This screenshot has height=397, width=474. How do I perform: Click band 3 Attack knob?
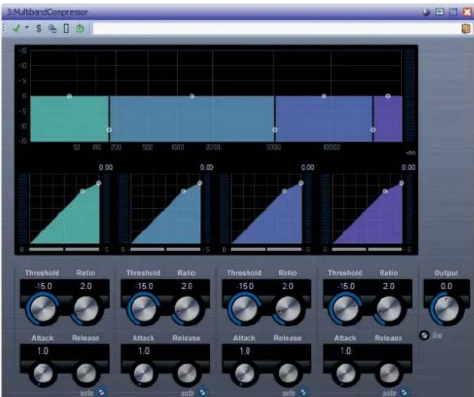tap(245, 374)
